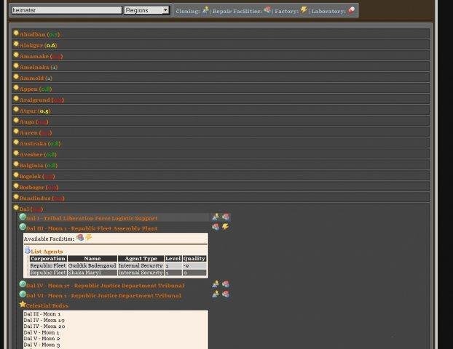Click the sun icon beside Bosboger

click(x=16, y=185)
